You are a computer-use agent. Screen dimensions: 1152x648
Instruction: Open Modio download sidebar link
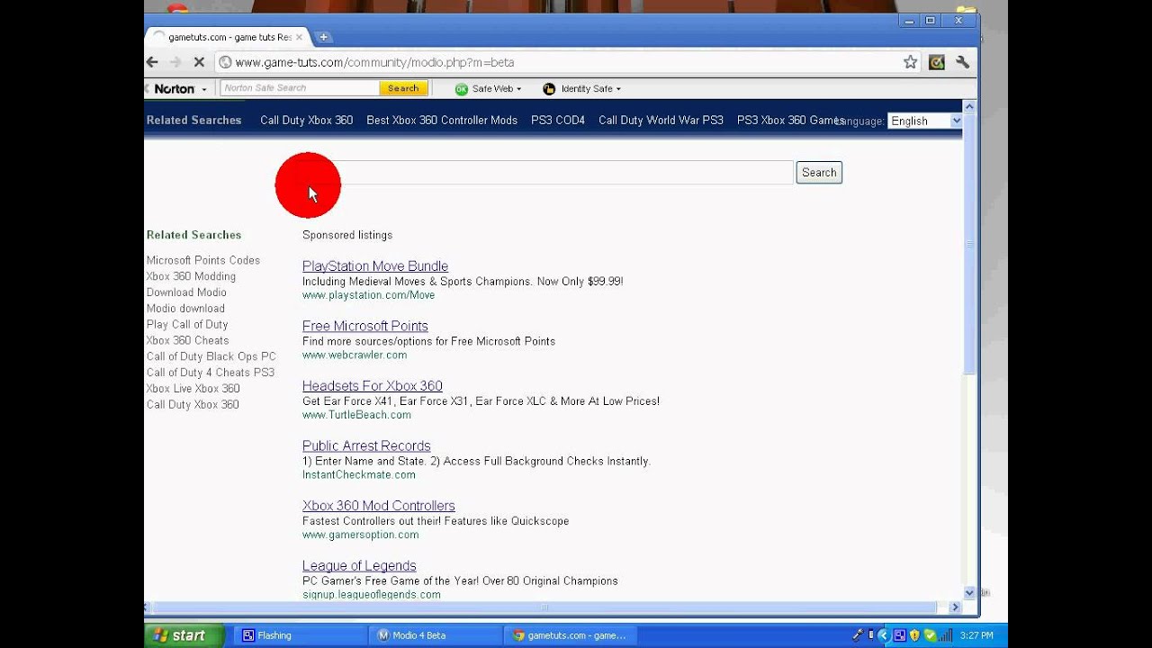pyautogui.click(x=185, y=309)
